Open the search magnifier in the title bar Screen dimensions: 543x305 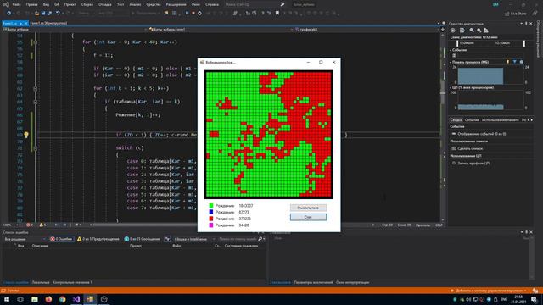point(283,4)
